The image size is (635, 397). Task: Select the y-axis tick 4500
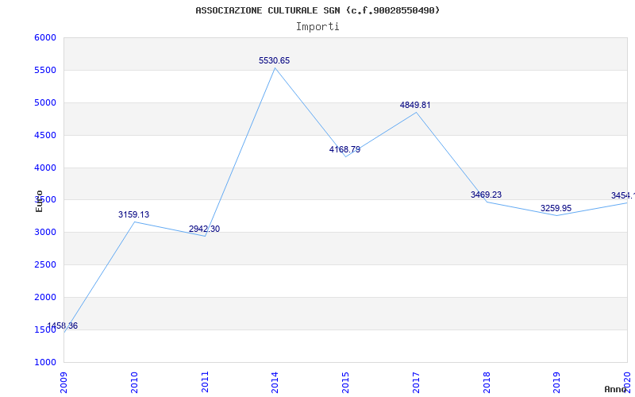pos(45,135)
